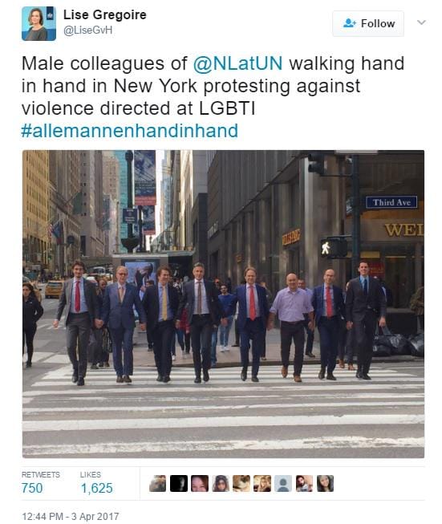View the 750 retweets list
The image size is (442, 524).
pos(32,488)
